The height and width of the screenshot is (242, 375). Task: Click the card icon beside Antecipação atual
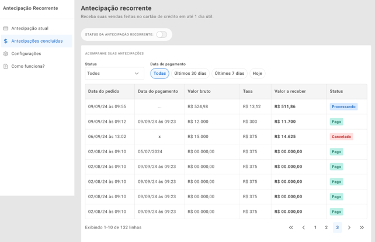(6, 28)
